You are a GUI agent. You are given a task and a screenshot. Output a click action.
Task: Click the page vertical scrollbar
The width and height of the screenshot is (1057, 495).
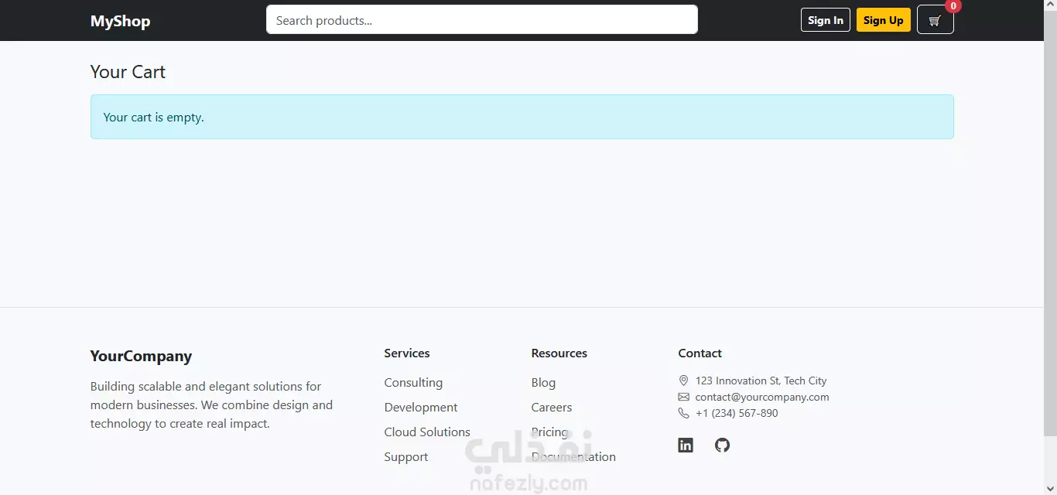(1050, 232)
